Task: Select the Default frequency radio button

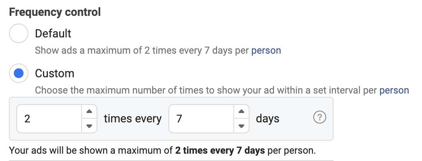Action: tap(19, 33)
